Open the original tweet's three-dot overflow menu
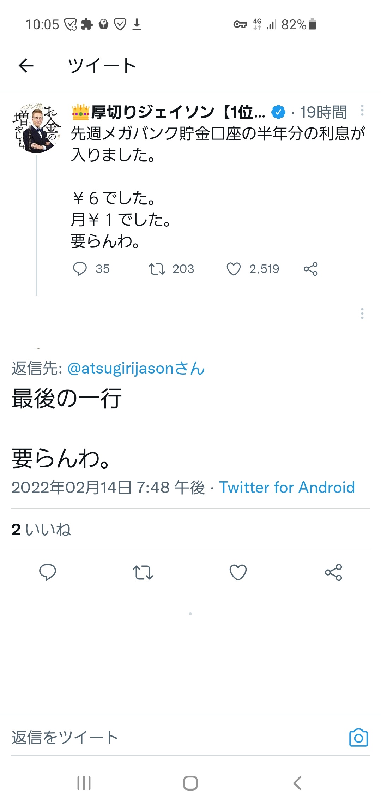Screen dimensions: 381x805 (x=362, y=111)
